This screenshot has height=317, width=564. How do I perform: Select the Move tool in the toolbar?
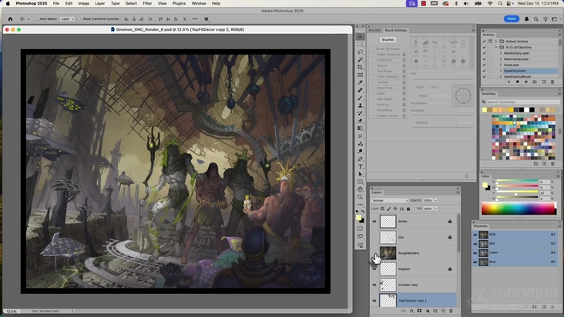(360, 37)
